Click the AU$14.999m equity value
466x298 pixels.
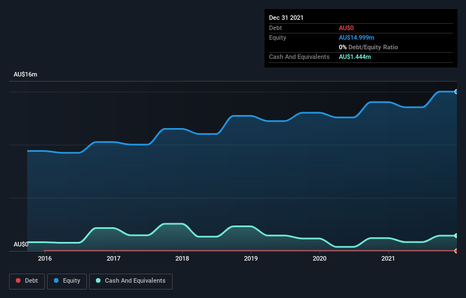pos(356,37)
